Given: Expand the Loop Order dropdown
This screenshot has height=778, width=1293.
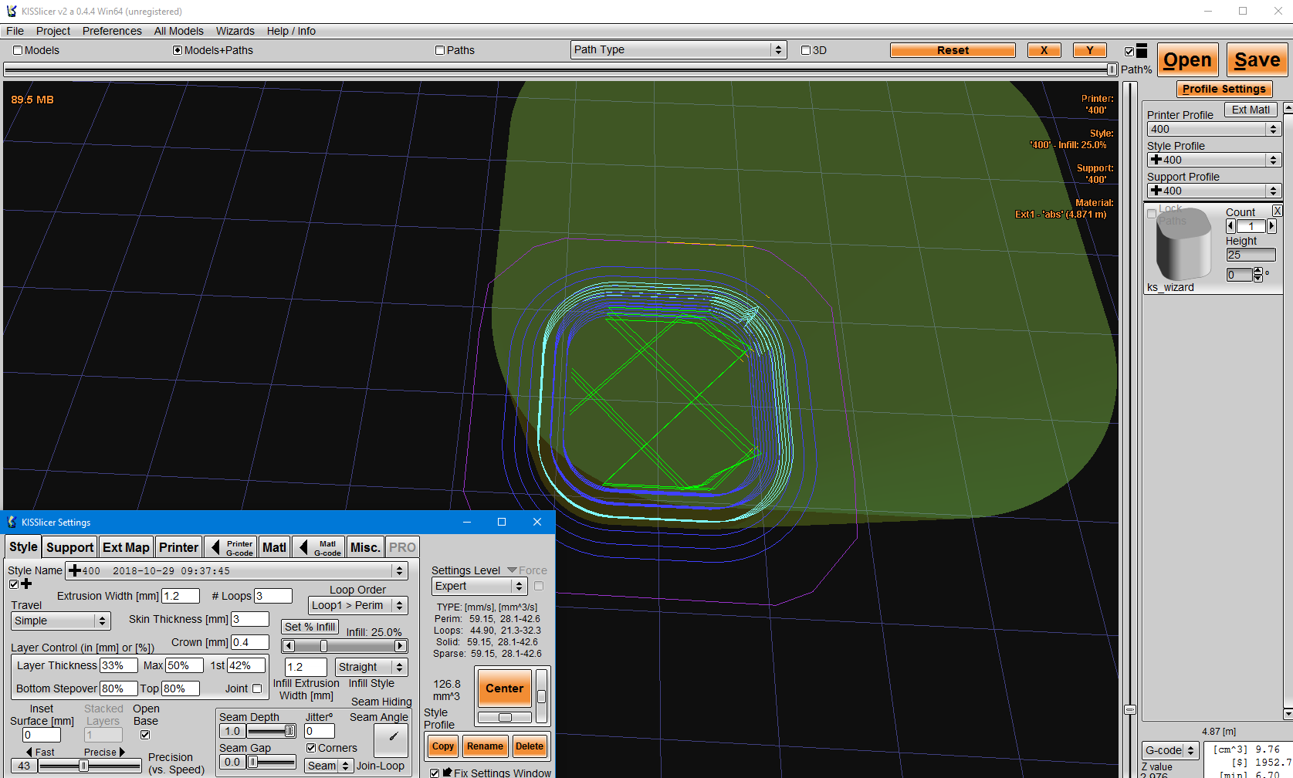Looking at the screenshot, I should click(358, 606).
